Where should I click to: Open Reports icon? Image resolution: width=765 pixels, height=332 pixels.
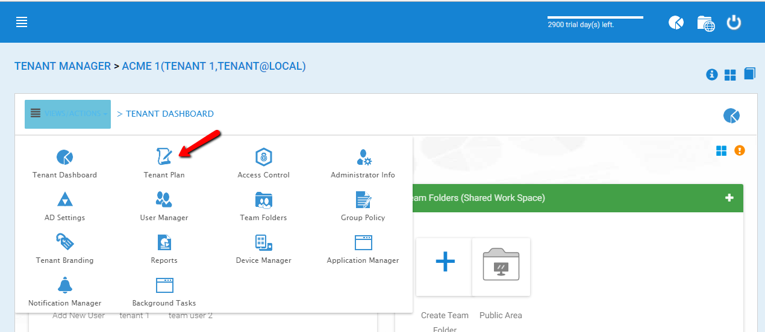pyautogui.click(x=164, y=242)
